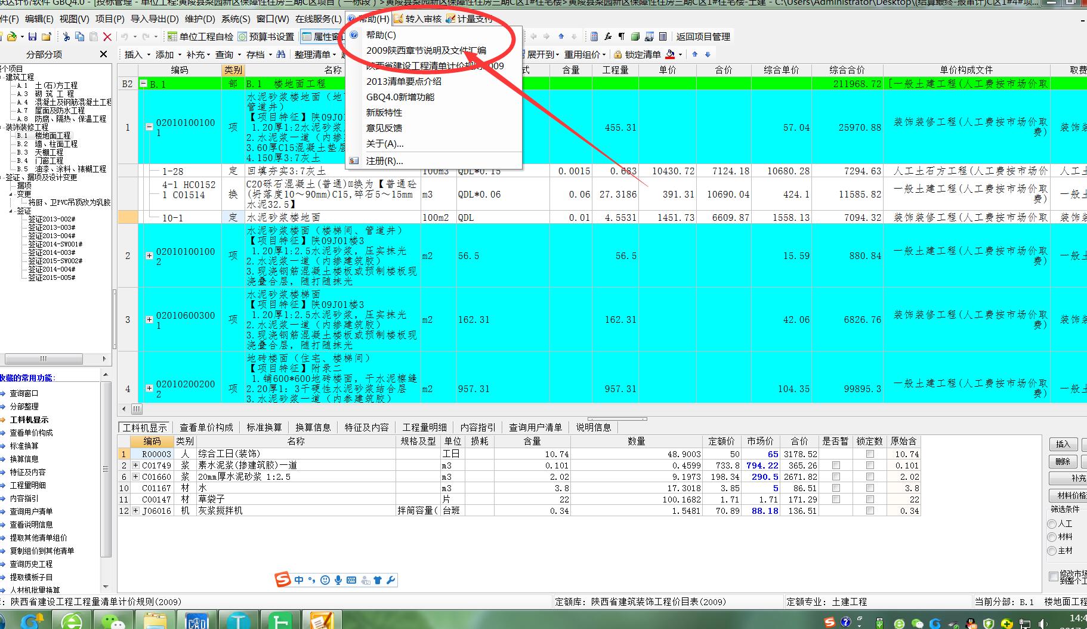Open the paint bucket fill color picker
Image resolution: width=1087 pixels, height=629 pixels.
coord(671,54)
